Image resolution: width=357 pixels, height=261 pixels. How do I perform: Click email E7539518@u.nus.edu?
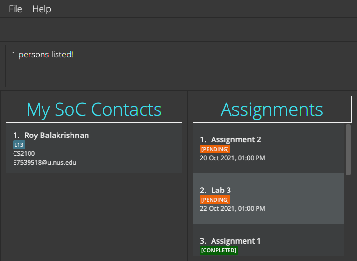pos(44,162)
